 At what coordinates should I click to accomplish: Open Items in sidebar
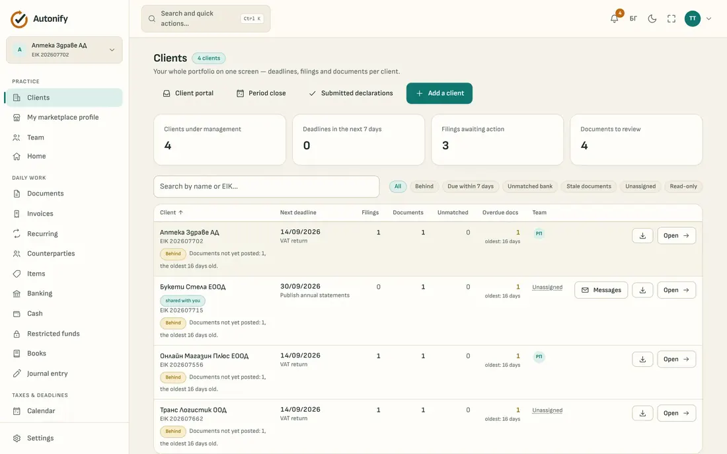[x=65, y=274]
